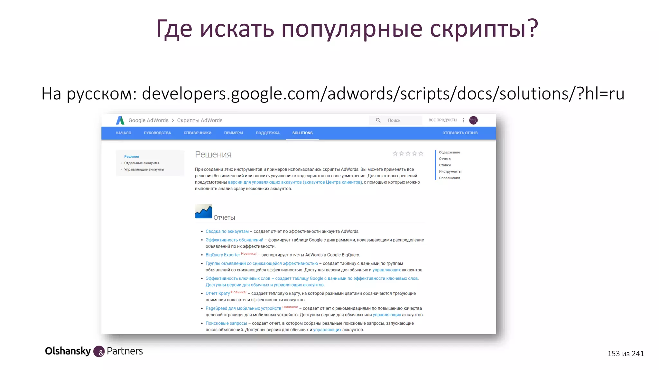
Task: Click управляющих link in Группы объявлений item
Action: pyautogui.click(x=386, y=270)
